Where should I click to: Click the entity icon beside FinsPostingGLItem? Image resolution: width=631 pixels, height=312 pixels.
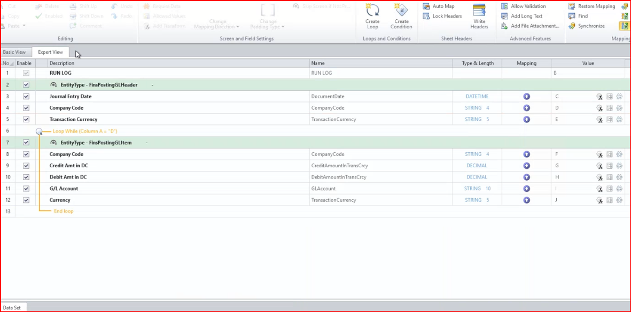(x=53, y=143)
